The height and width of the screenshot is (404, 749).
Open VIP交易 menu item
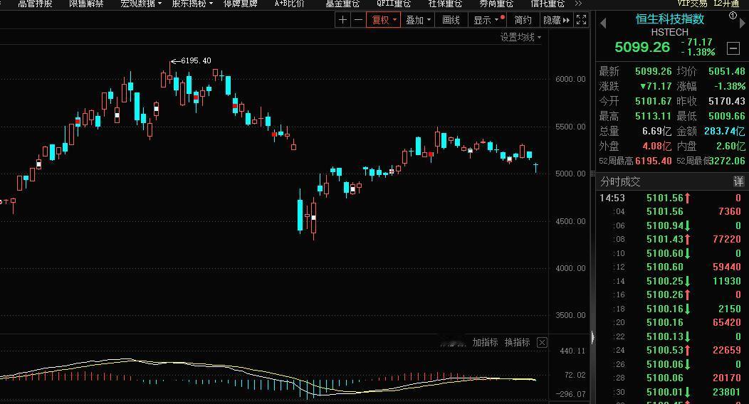[x=692, y=4]
